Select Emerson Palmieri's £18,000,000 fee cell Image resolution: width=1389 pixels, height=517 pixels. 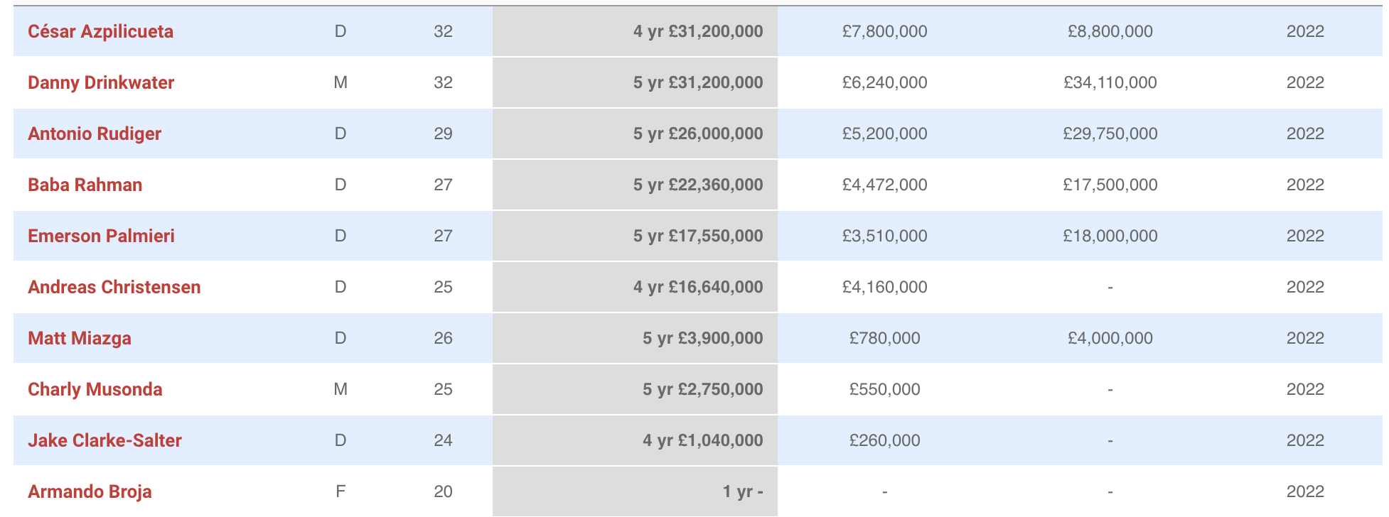coord(1110,236)
